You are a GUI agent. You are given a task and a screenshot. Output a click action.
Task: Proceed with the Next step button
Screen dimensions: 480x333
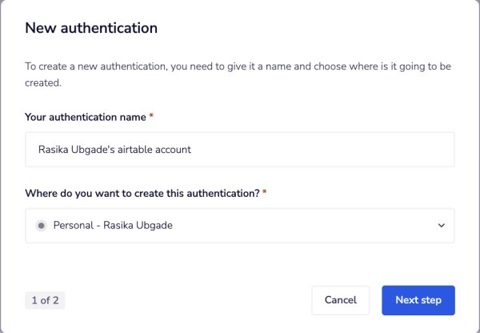pos(418,300)
